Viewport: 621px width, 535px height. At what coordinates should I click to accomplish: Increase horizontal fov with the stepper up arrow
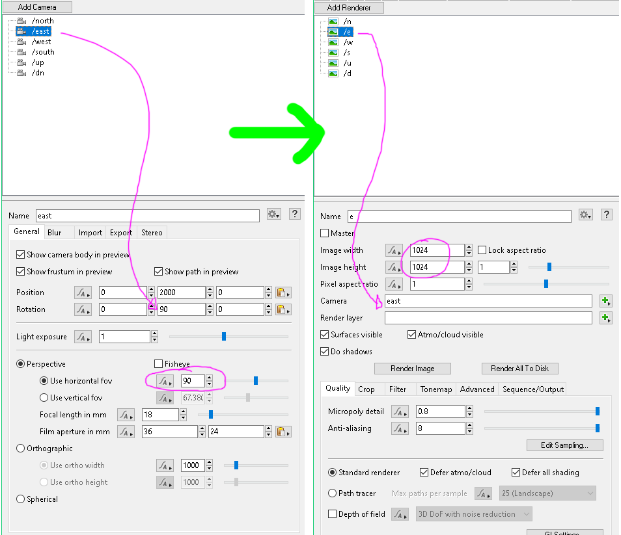(209, 378)
